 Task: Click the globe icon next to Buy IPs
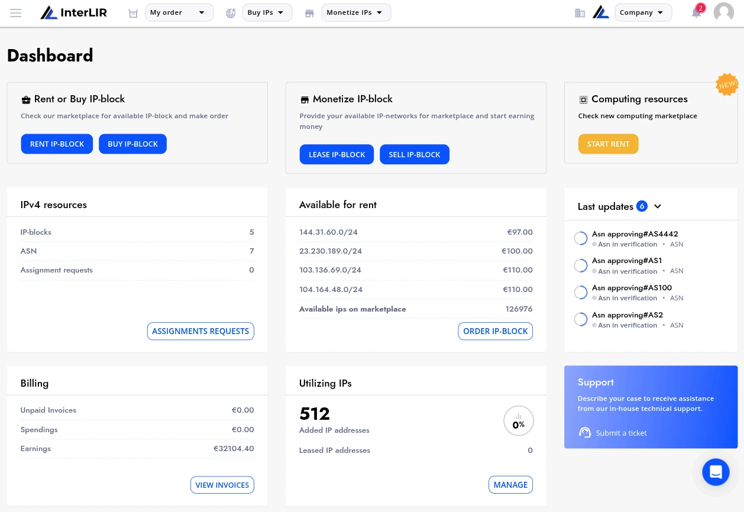(231, 12)
